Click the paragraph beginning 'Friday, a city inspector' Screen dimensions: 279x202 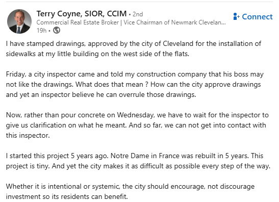pyautogui.click(x=135, y=84)
